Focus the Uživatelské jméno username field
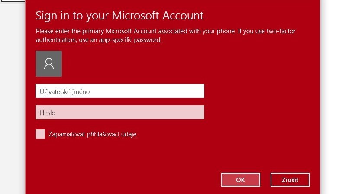This screenshot has width=345, height=194. [x=120, y=91]
